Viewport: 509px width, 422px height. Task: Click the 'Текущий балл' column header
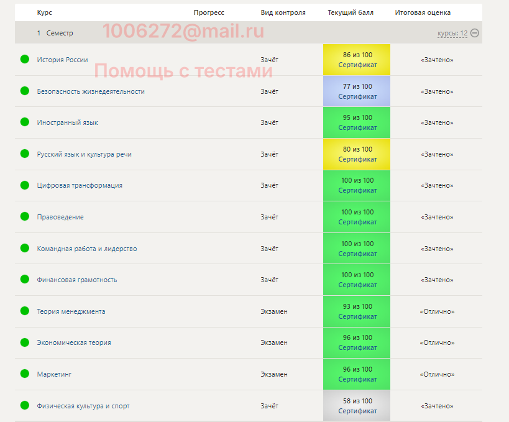(x=351, y=12)
